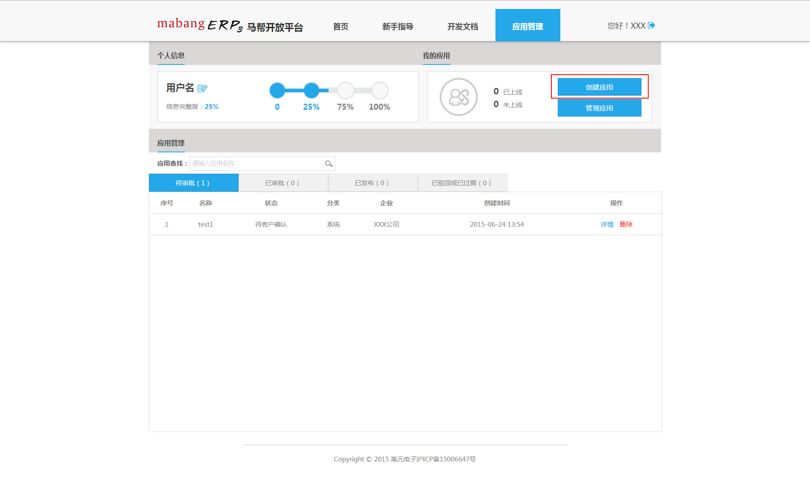Click the my-apps avatar circle icon
810x487 pixels.
[458, 97]
